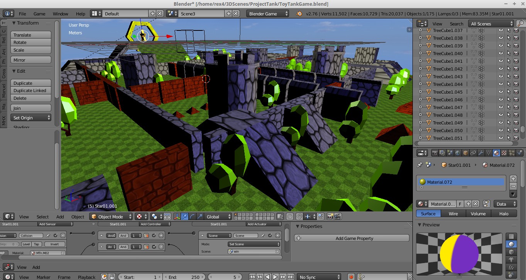
Task: Open the No Sync playback dropdown
Action: coord(319,277)
